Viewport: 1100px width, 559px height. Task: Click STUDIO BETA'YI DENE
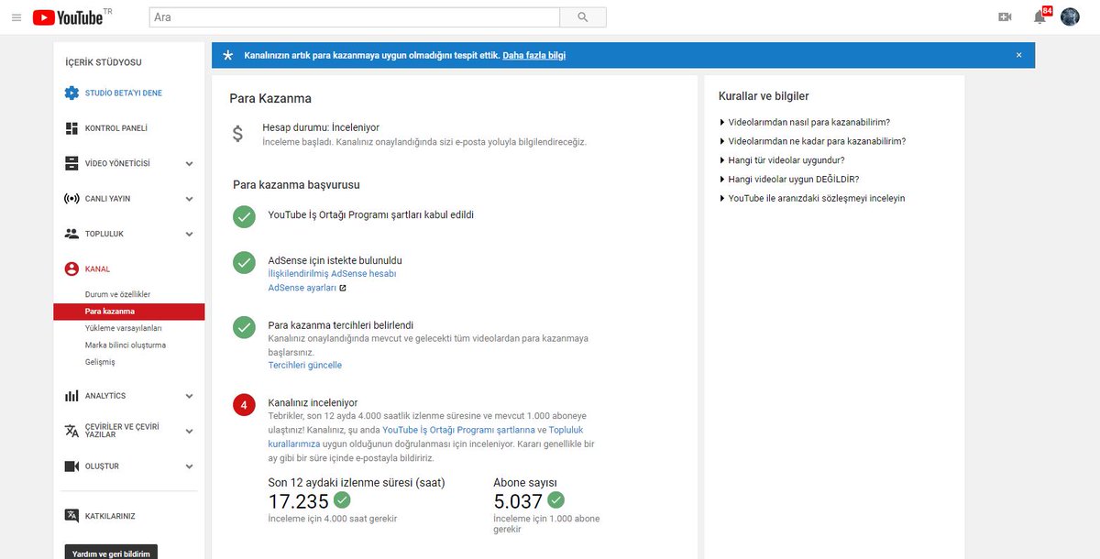124,93
